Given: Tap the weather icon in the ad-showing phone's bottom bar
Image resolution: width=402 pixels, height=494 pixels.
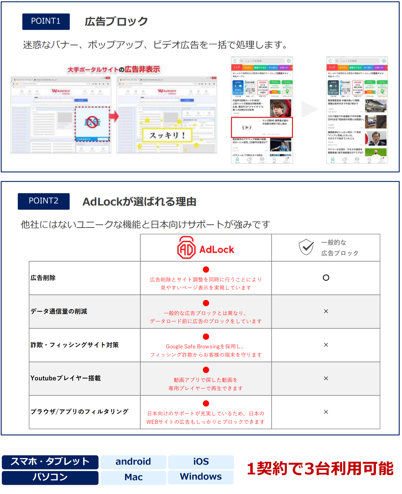Looking at the screenshot, I should [x=249, y=160].
